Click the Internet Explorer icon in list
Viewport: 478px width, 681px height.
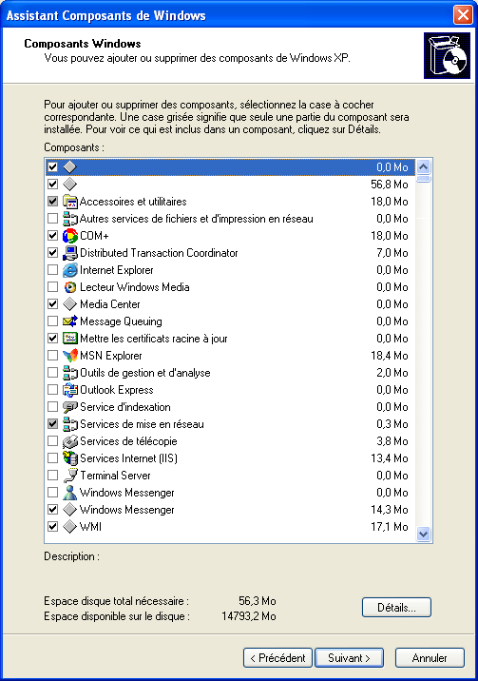[69, 270]
